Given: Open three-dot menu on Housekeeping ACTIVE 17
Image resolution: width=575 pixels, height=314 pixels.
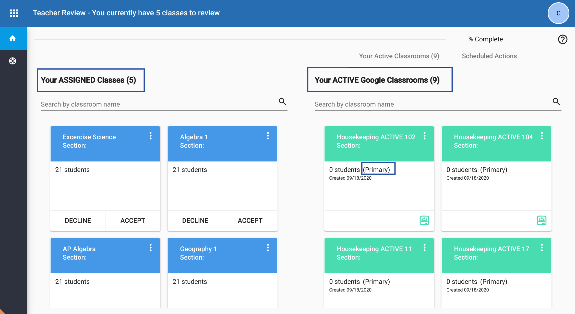Looking at the screenshot, I should point(542,248).
